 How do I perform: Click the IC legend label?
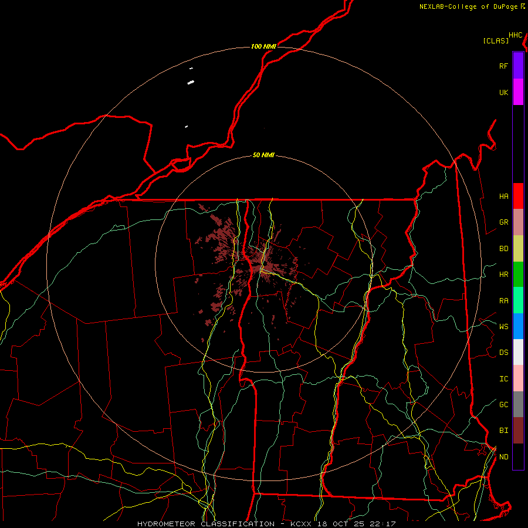coord(503,379)
